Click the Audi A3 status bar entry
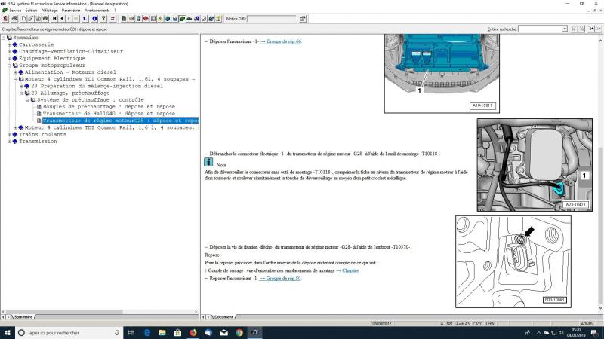This screenshot has width=604, height=339. (x=463, y=324)
